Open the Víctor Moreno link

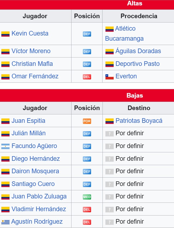pos(31,51)
